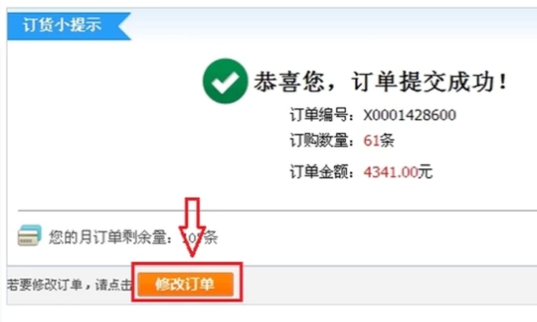Click the order amount 4341.00元
Viewport: 537px width, 322px height.
click(398, 172)
